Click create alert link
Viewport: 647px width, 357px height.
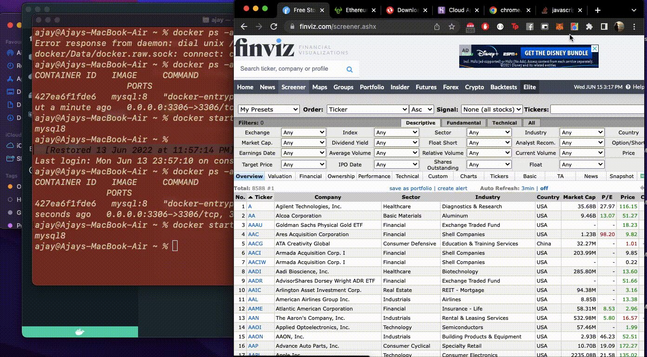pos(452,188)
